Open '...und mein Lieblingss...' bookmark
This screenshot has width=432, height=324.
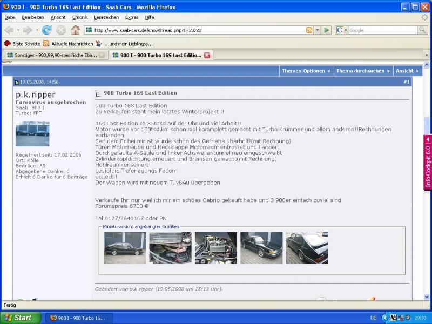pos(124,44)
